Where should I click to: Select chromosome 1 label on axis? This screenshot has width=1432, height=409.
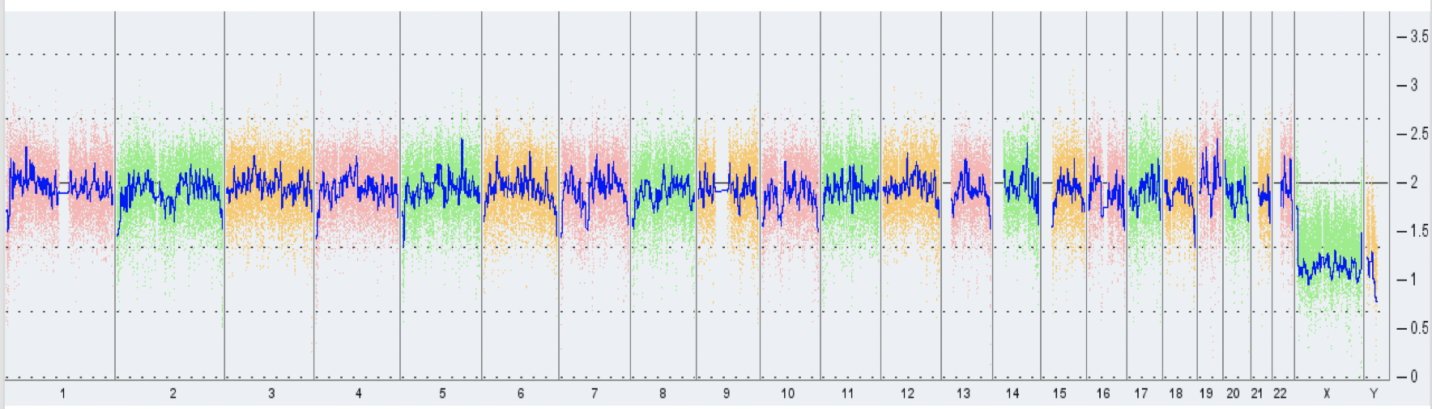62,394
